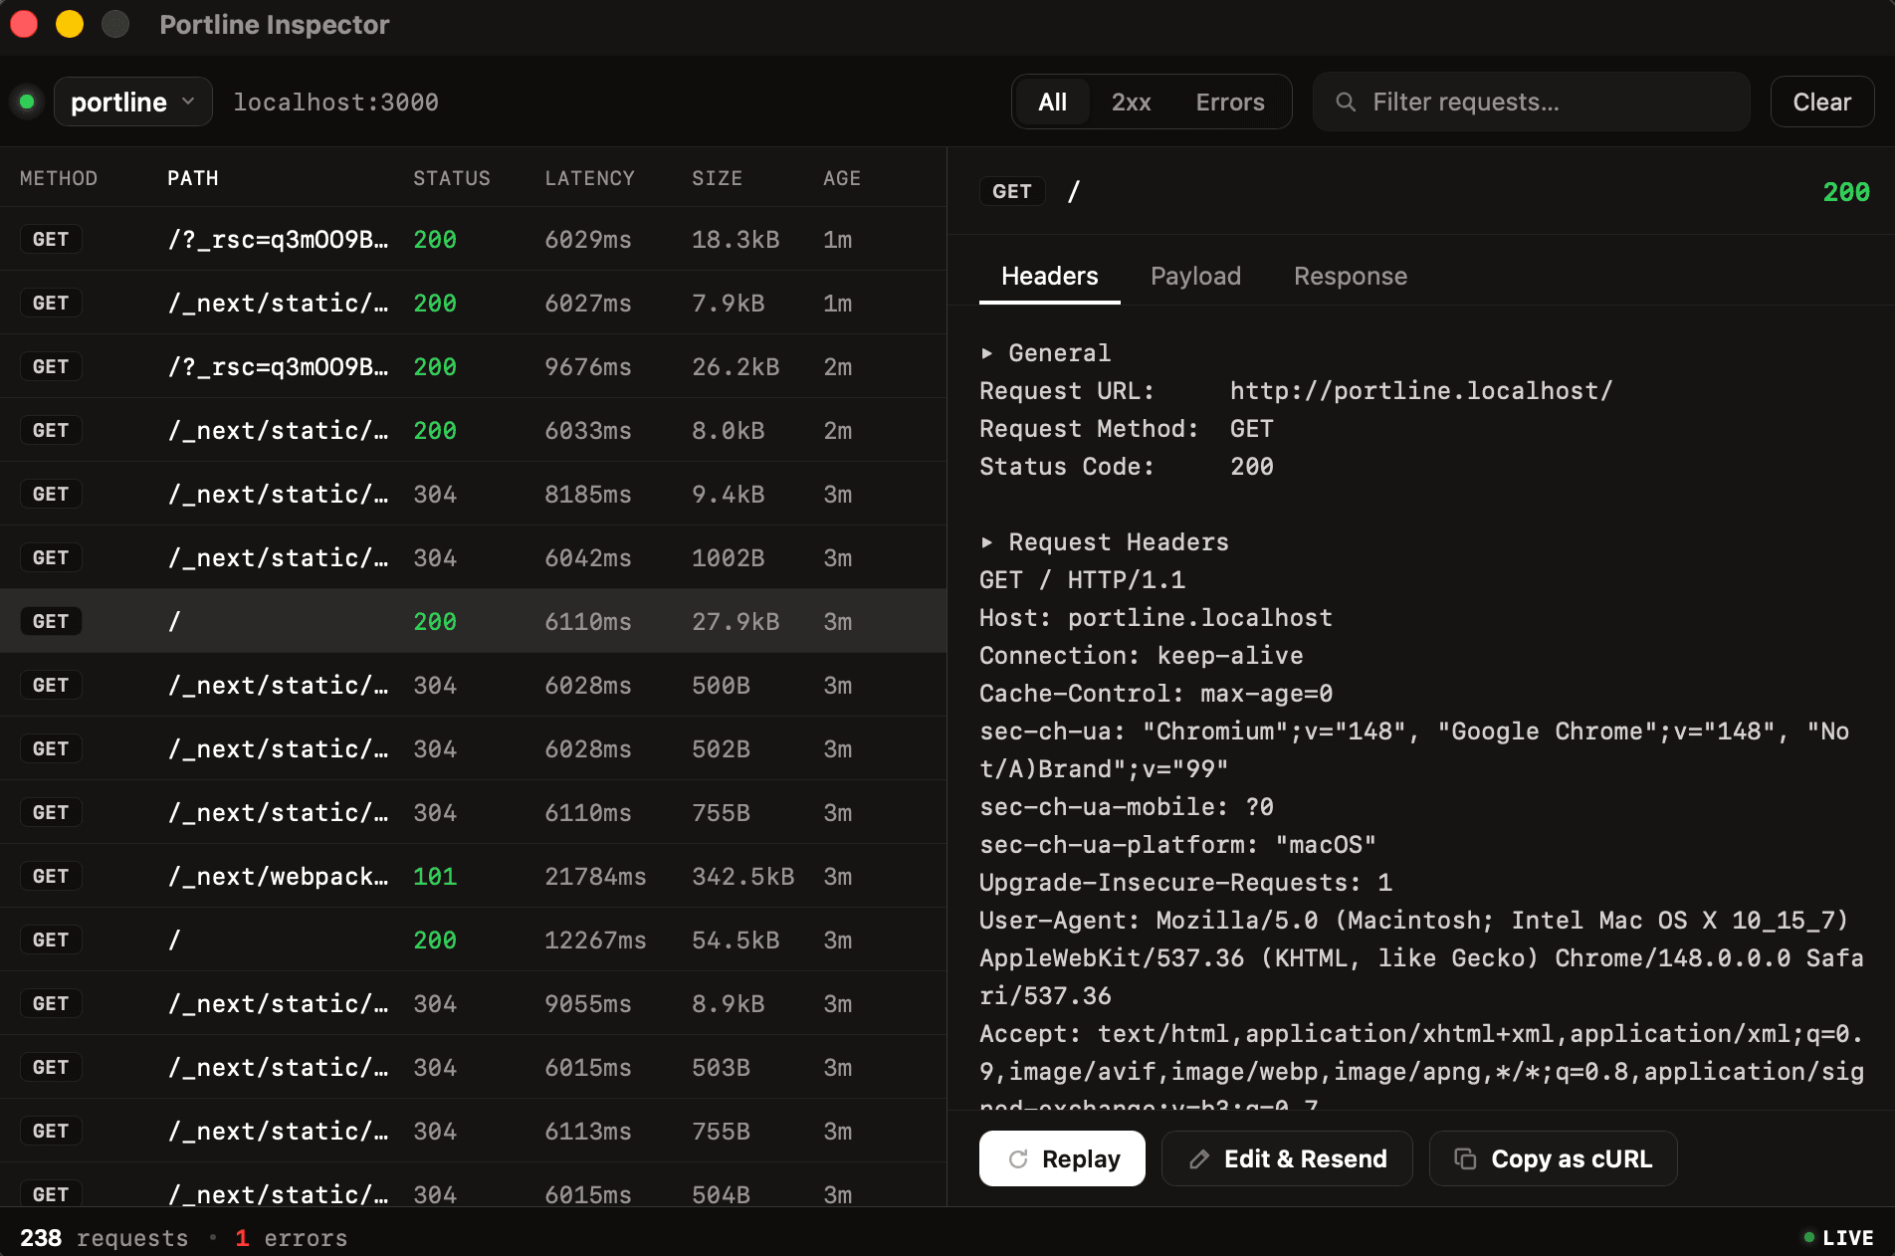Clear the request list
This screenshot has width=1895, height=1256.
coord(1821,102)
